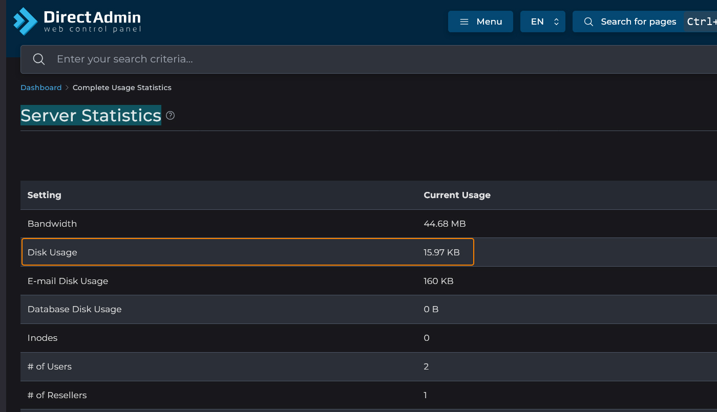This screenshot has height=412, width=717.
Task: Expand the EN language selector
Action: click(542, 21)
